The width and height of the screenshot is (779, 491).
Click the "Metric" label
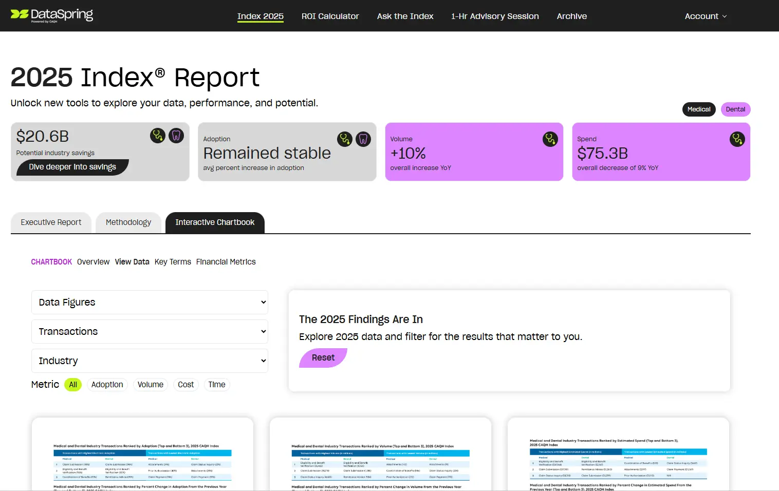pos(45,384)
